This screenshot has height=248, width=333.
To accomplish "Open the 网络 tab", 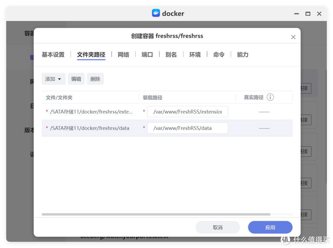I will tap(123, 54).
